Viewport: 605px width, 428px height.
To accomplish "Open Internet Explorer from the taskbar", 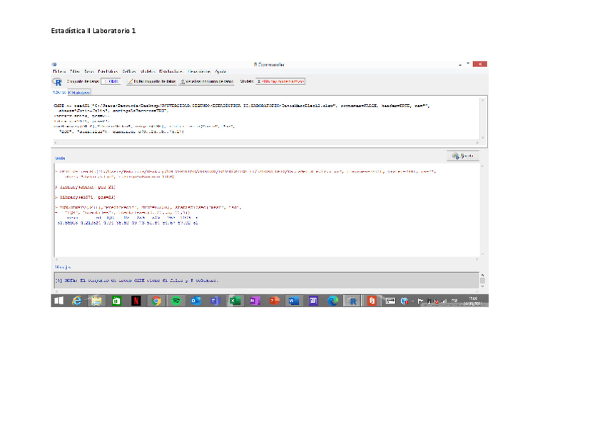I will (77, 302).
